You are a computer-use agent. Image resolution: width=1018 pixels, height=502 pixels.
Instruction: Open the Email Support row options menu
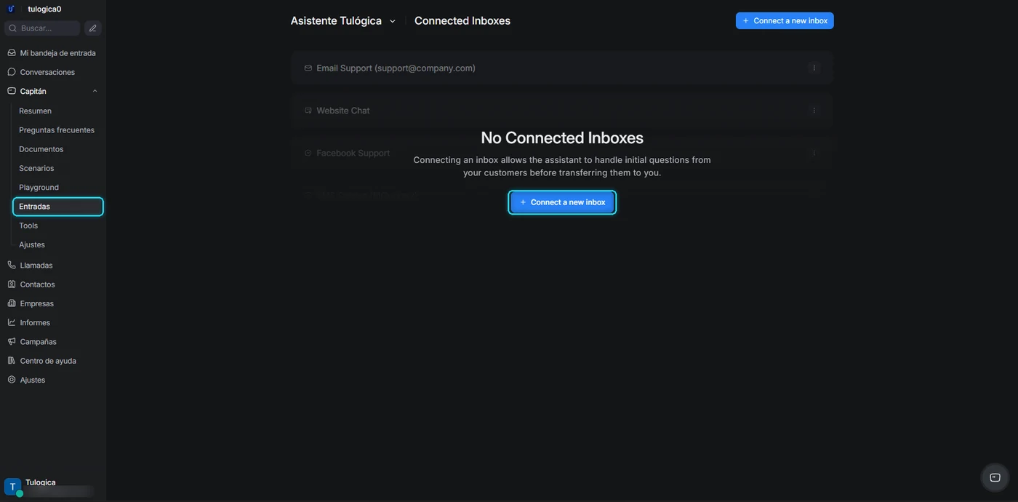[814, 68]
